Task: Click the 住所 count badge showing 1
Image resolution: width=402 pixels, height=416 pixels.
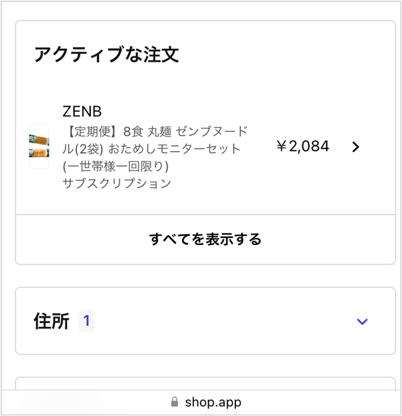Action: (86, 321)
